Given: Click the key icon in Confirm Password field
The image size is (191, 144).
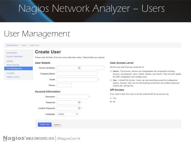Looking at the screenshot, I should coord(79,108).
